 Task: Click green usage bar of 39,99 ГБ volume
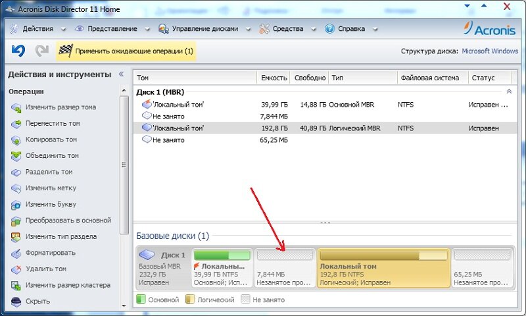222,255
